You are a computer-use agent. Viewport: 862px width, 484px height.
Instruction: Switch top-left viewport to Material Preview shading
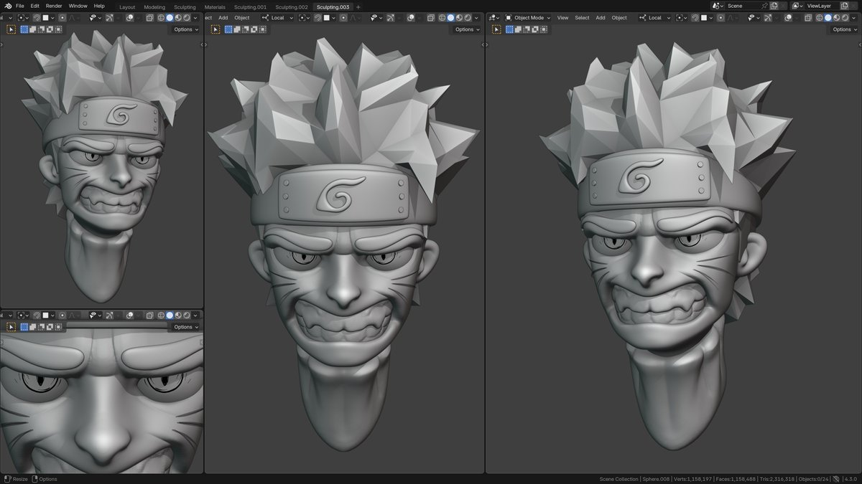(178, 18)
